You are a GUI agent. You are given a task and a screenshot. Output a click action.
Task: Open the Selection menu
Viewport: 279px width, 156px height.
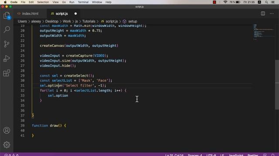click(43, 2)
